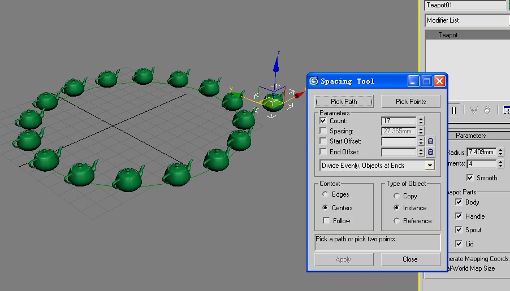The height and width of the screenshot is (291, 510).
Task: Click the Segments spinner arrows
Action: pyautogui.click(x=501, y=163)
